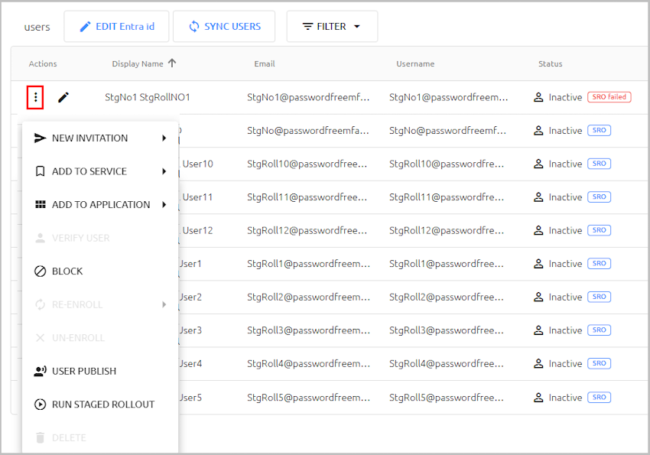
Task: Click the play circle icon for staged rollout
Action: [40, 405]
